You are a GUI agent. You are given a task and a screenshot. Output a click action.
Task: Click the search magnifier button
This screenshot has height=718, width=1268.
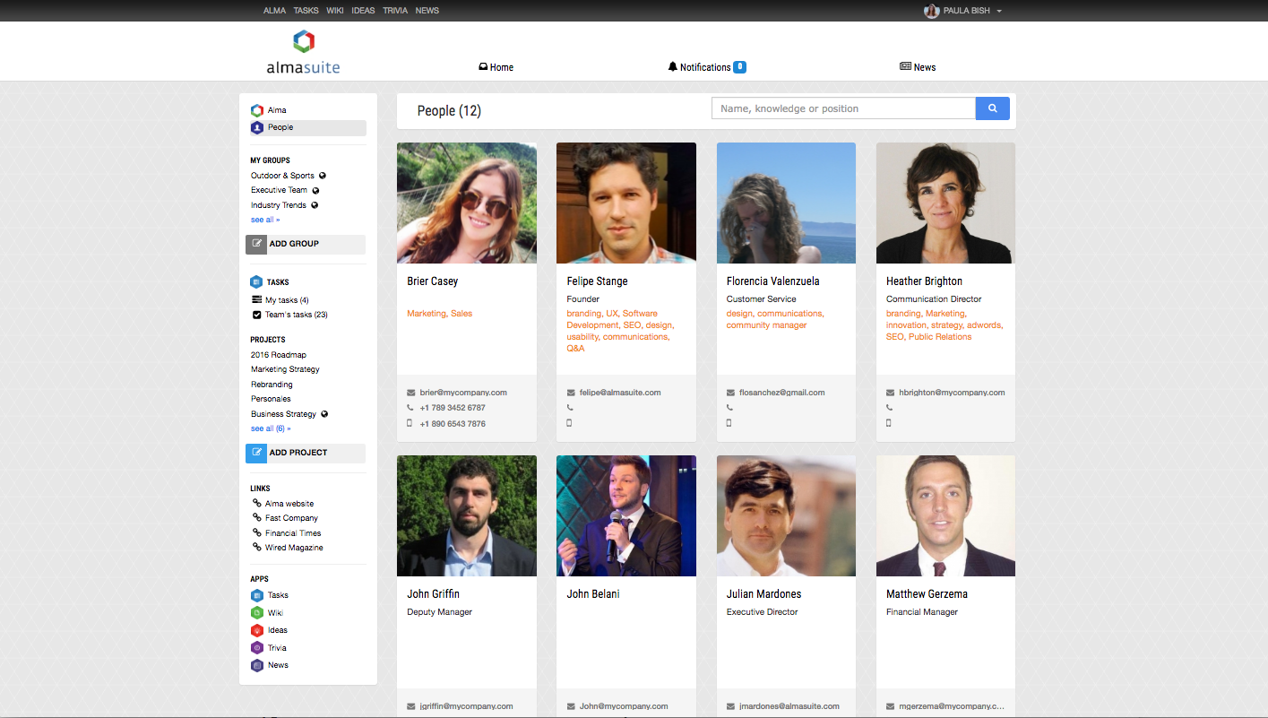992,108
